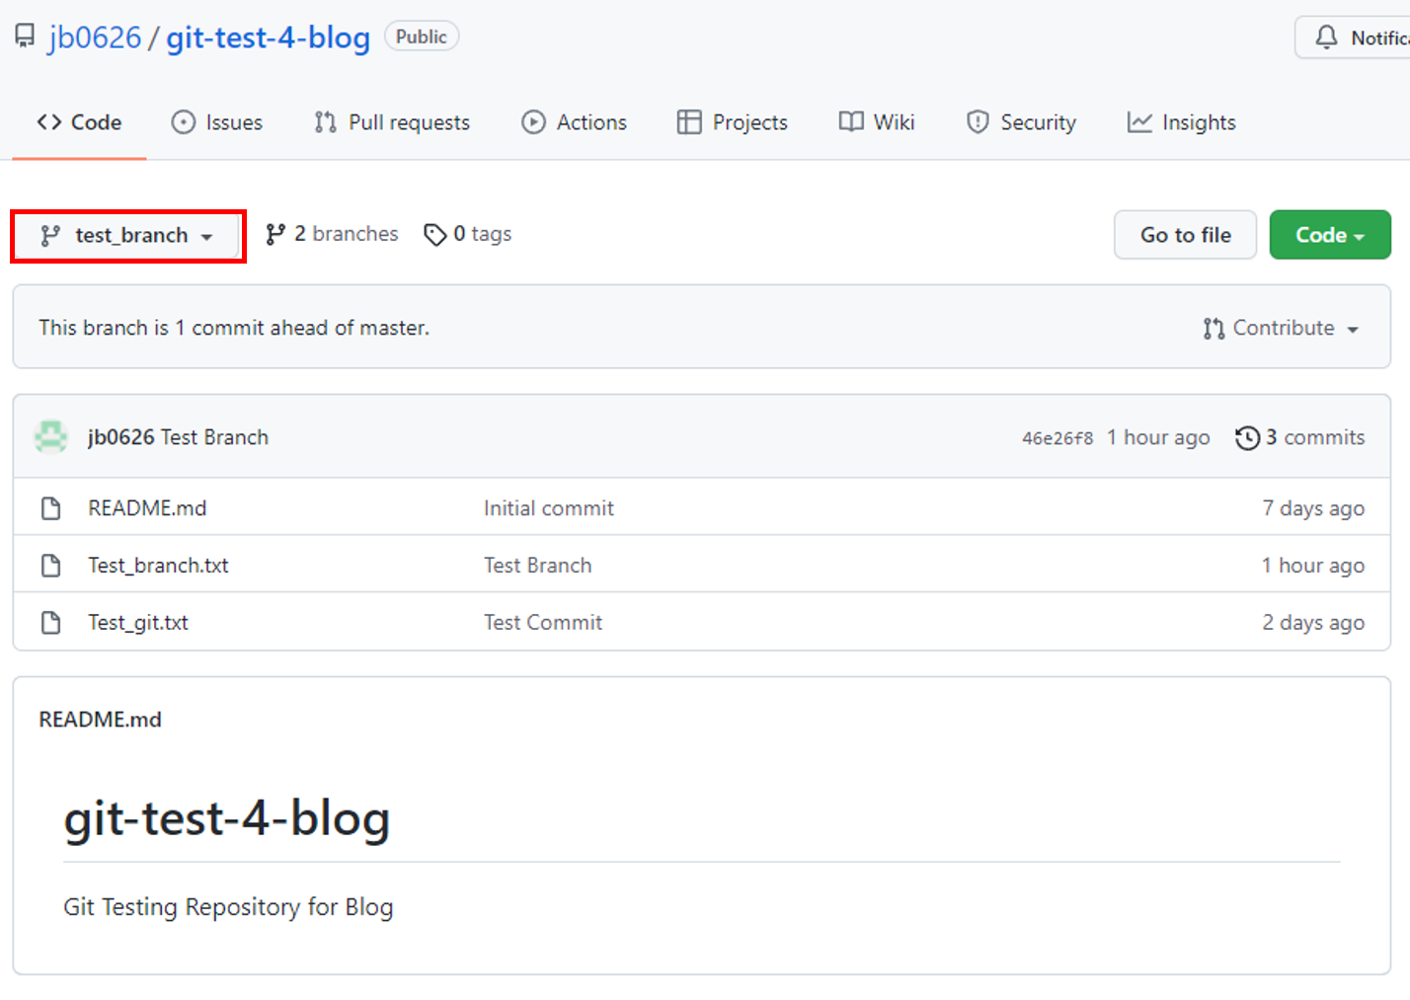Click the file icon beside Test_git.txt
Viewport: 1410px width, 1000px height.
pyautogui.click(x=51, y=623)
